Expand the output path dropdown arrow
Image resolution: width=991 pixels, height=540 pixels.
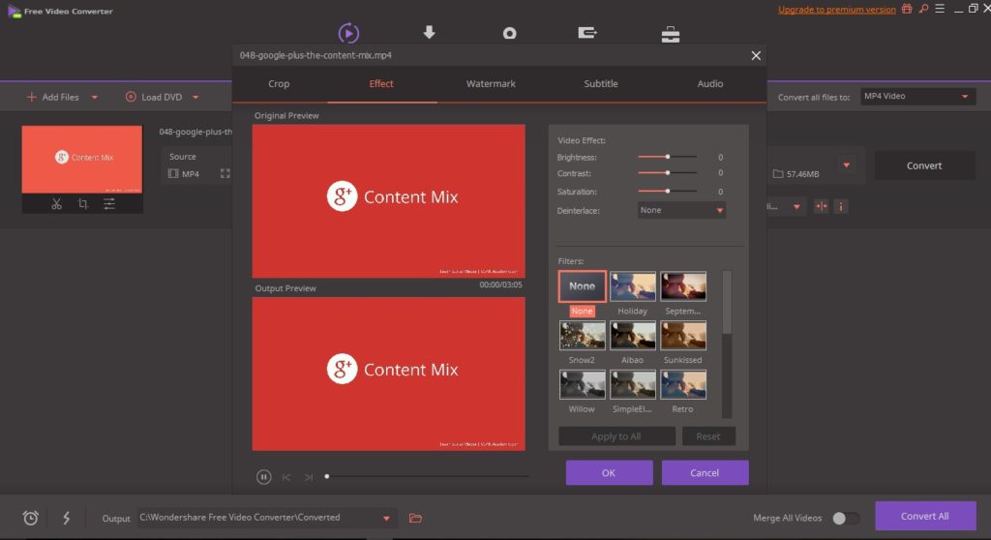pyautogui.click(x=386, y=519)
